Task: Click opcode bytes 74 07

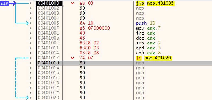Action: [x=86, y=58]
